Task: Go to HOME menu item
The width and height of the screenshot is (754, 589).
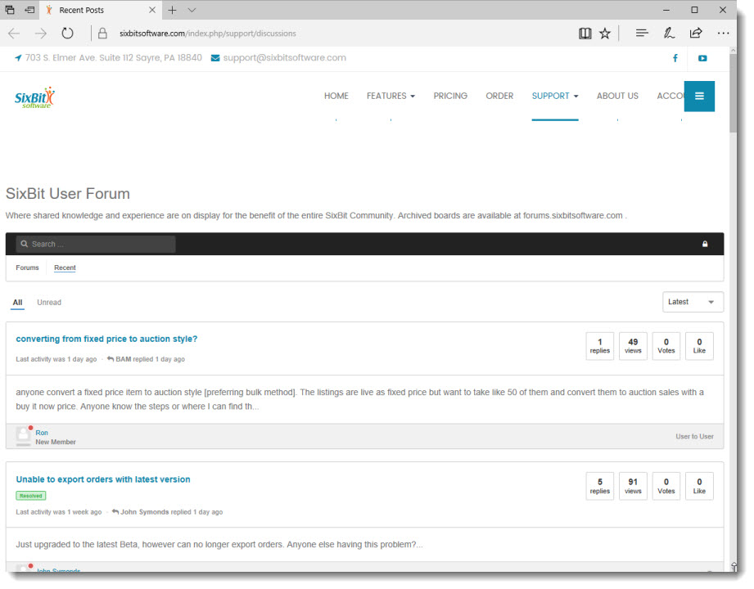Action: [x=336, y=96]
